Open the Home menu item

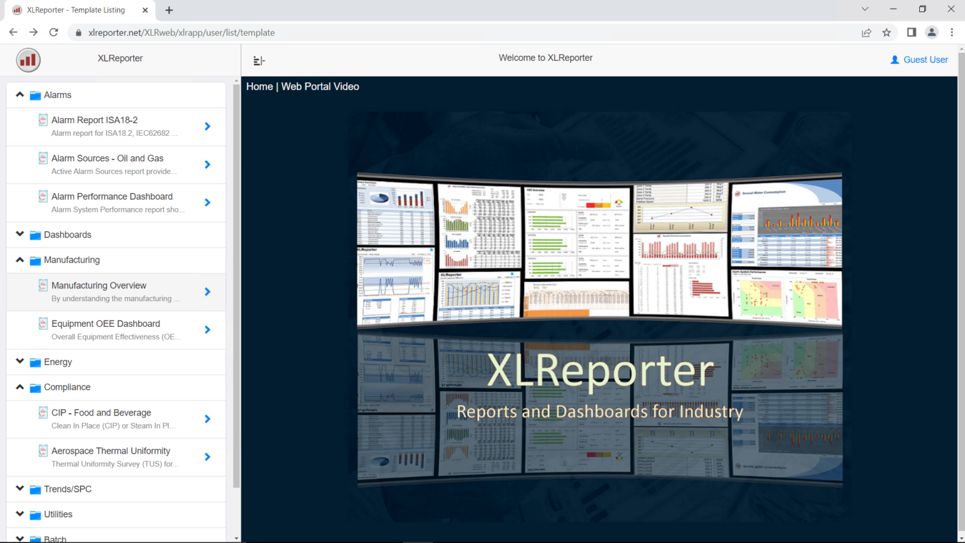click(259, 86)
